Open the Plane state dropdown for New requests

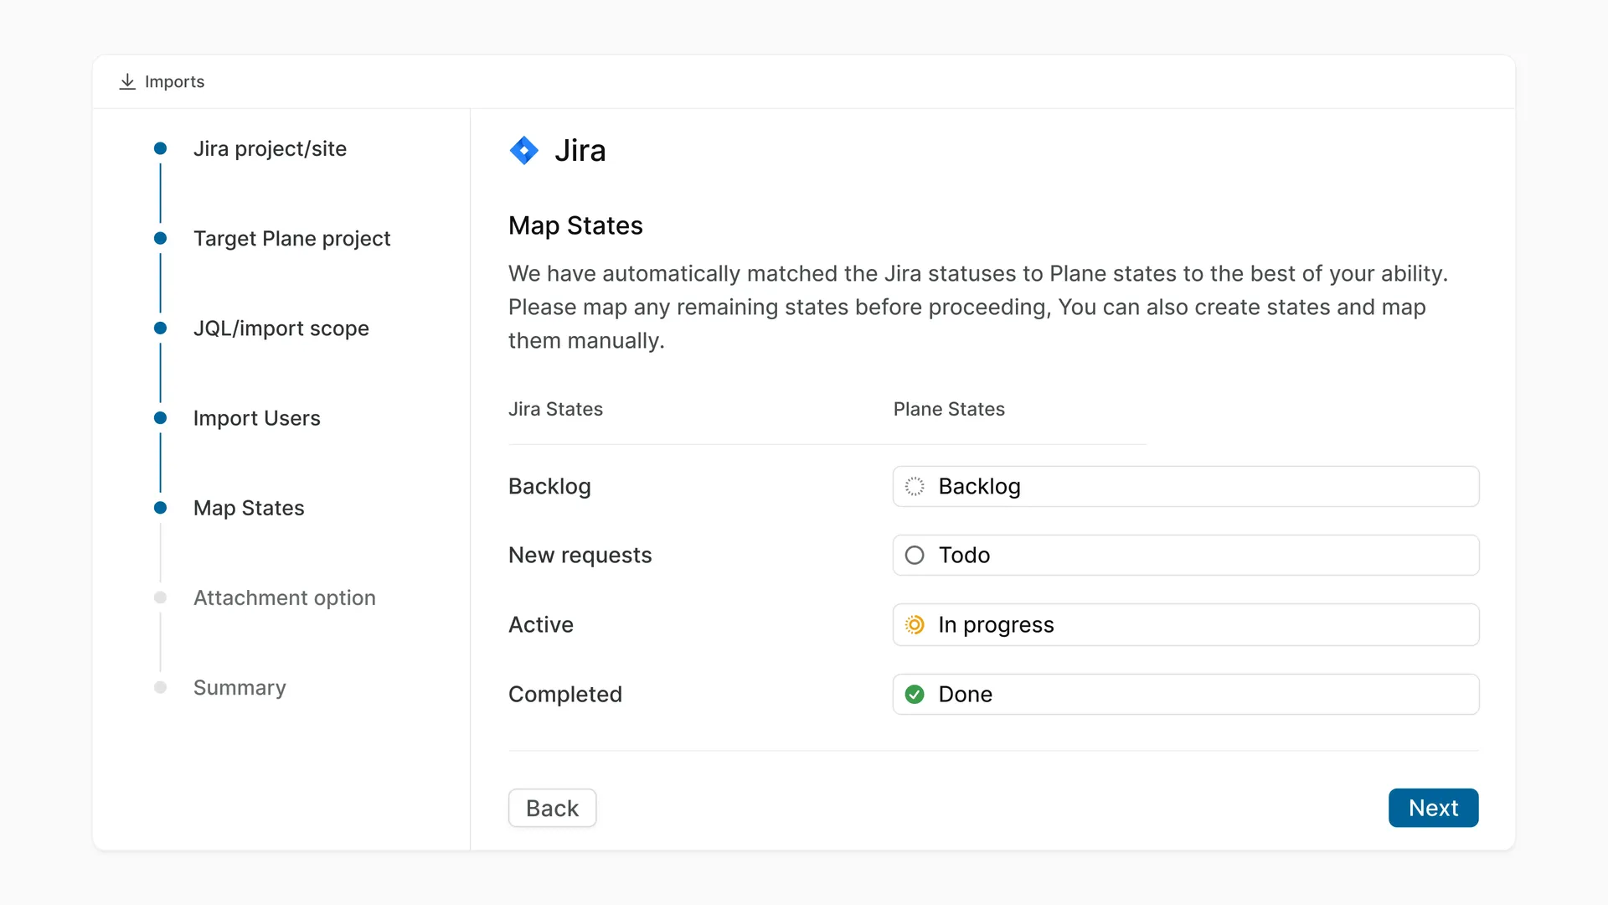(x=1186, y=556)
